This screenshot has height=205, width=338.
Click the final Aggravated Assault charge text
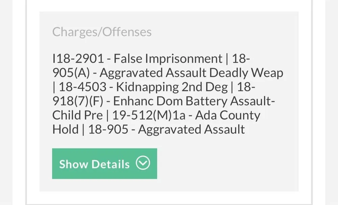(x=191, y=130)
